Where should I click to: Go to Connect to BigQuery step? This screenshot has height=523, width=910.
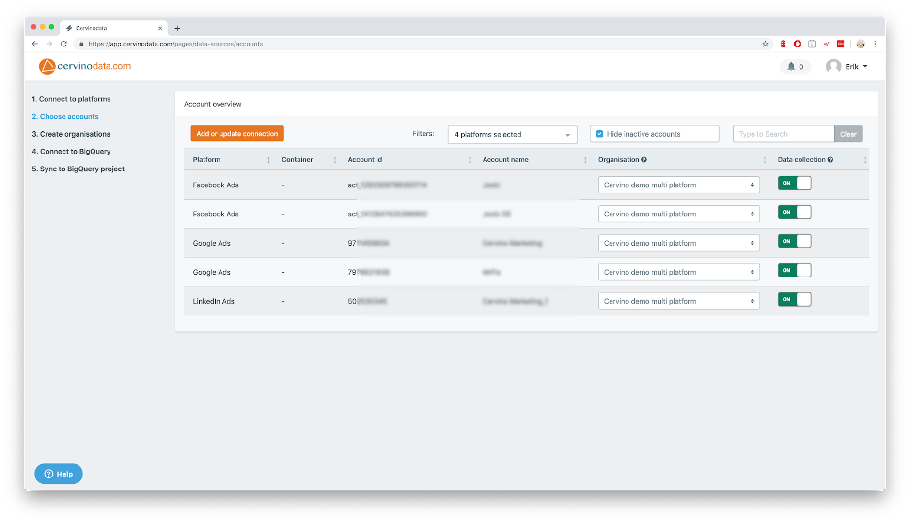pyautogui.click(x=71, y=152)
